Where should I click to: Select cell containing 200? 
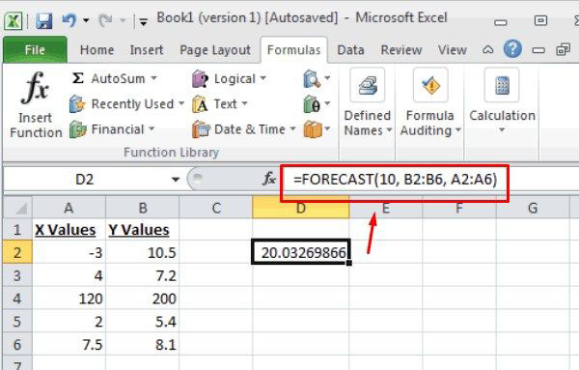pyautogui.click(x=143, y=299)
